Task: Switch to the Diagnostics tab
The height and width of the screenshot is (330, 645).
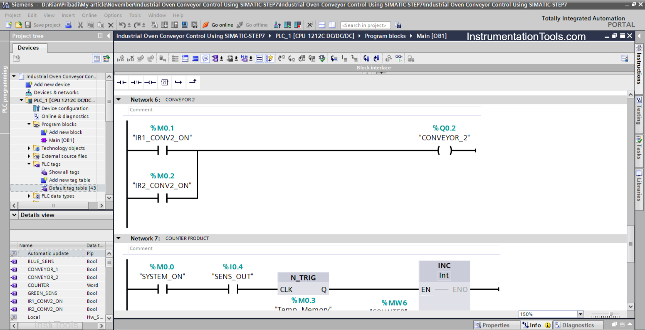Action: (x=578, y=325)
